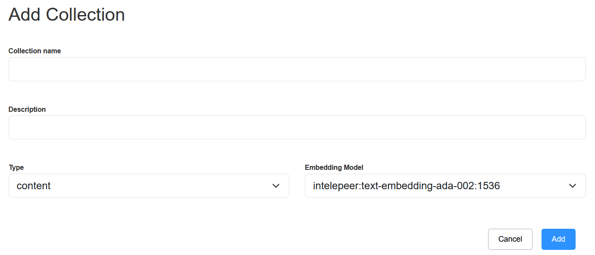Show collection type options list
The height and width of the screenshot is (255, 595).
[x=149, y=186]
